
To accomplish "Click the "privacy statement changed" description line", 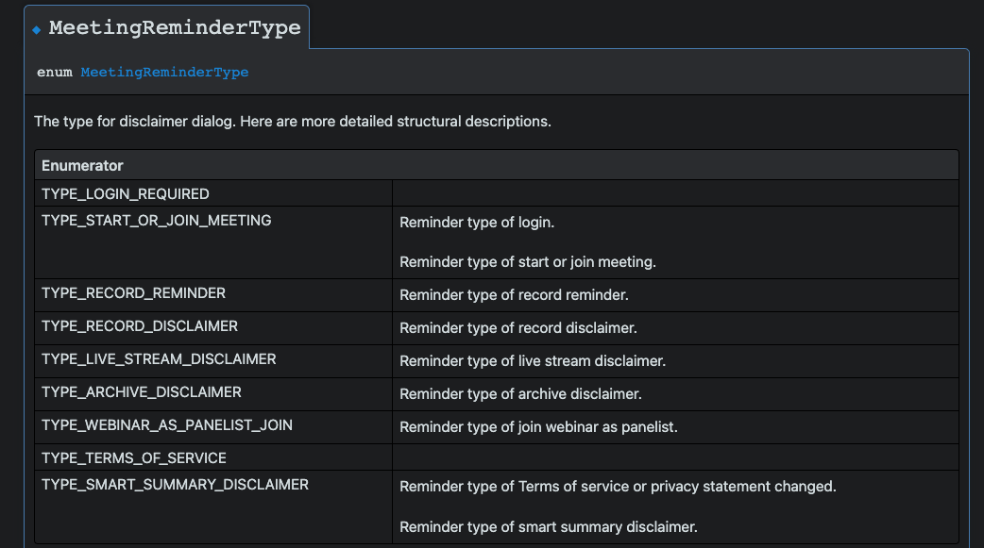I will (618, 487).
